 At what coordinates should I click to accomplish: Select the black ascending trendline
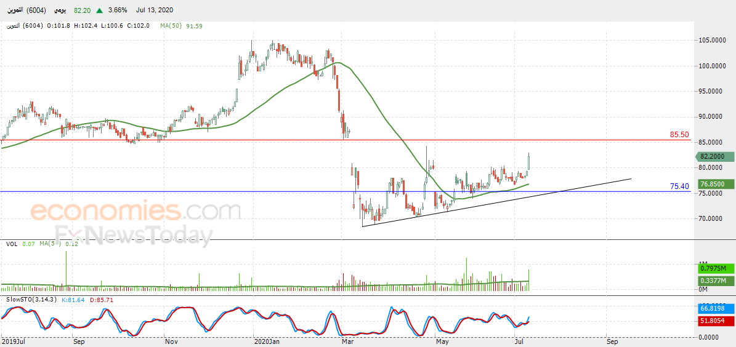click(x=496, y=202)
